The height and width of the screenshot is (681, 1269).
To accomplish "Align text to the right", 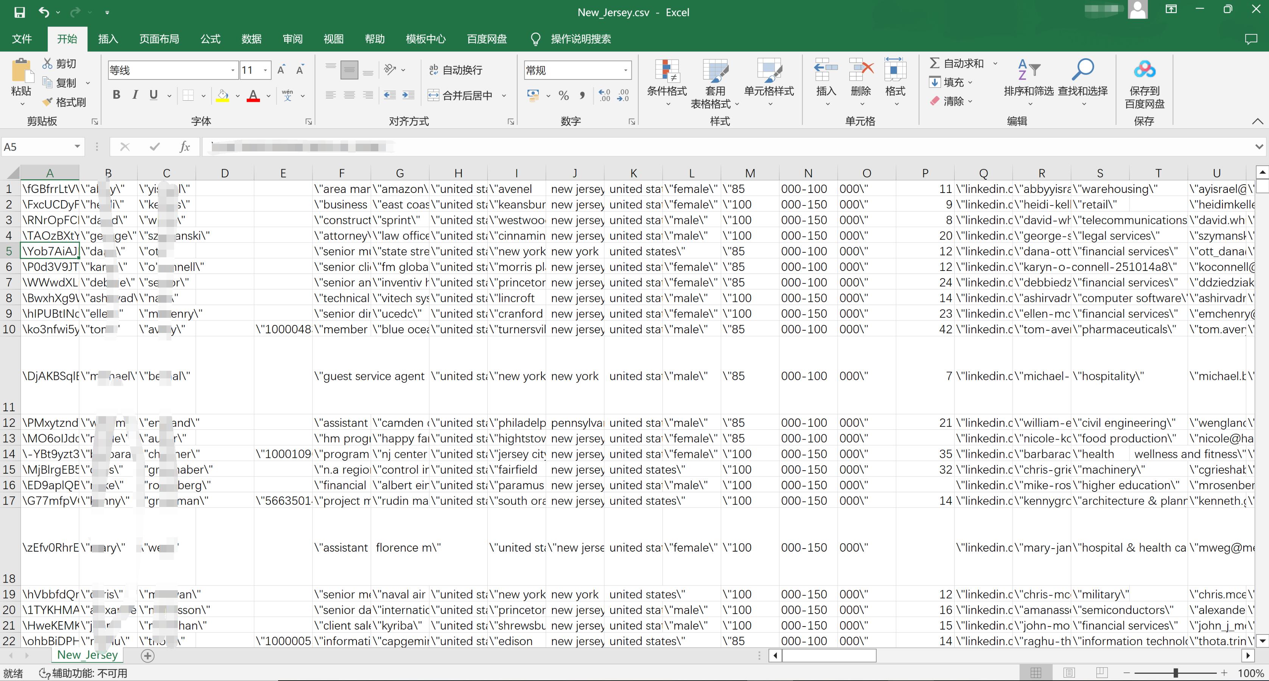I will click(368, 95).
